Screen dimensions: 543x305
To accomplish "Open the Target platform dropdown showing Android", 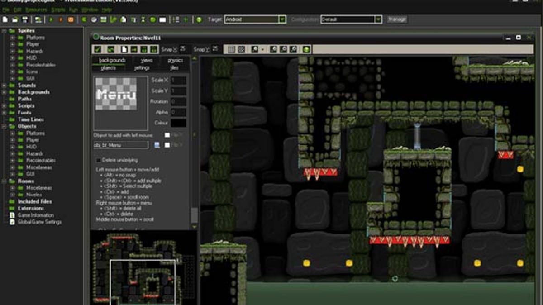I will point(283,19).
